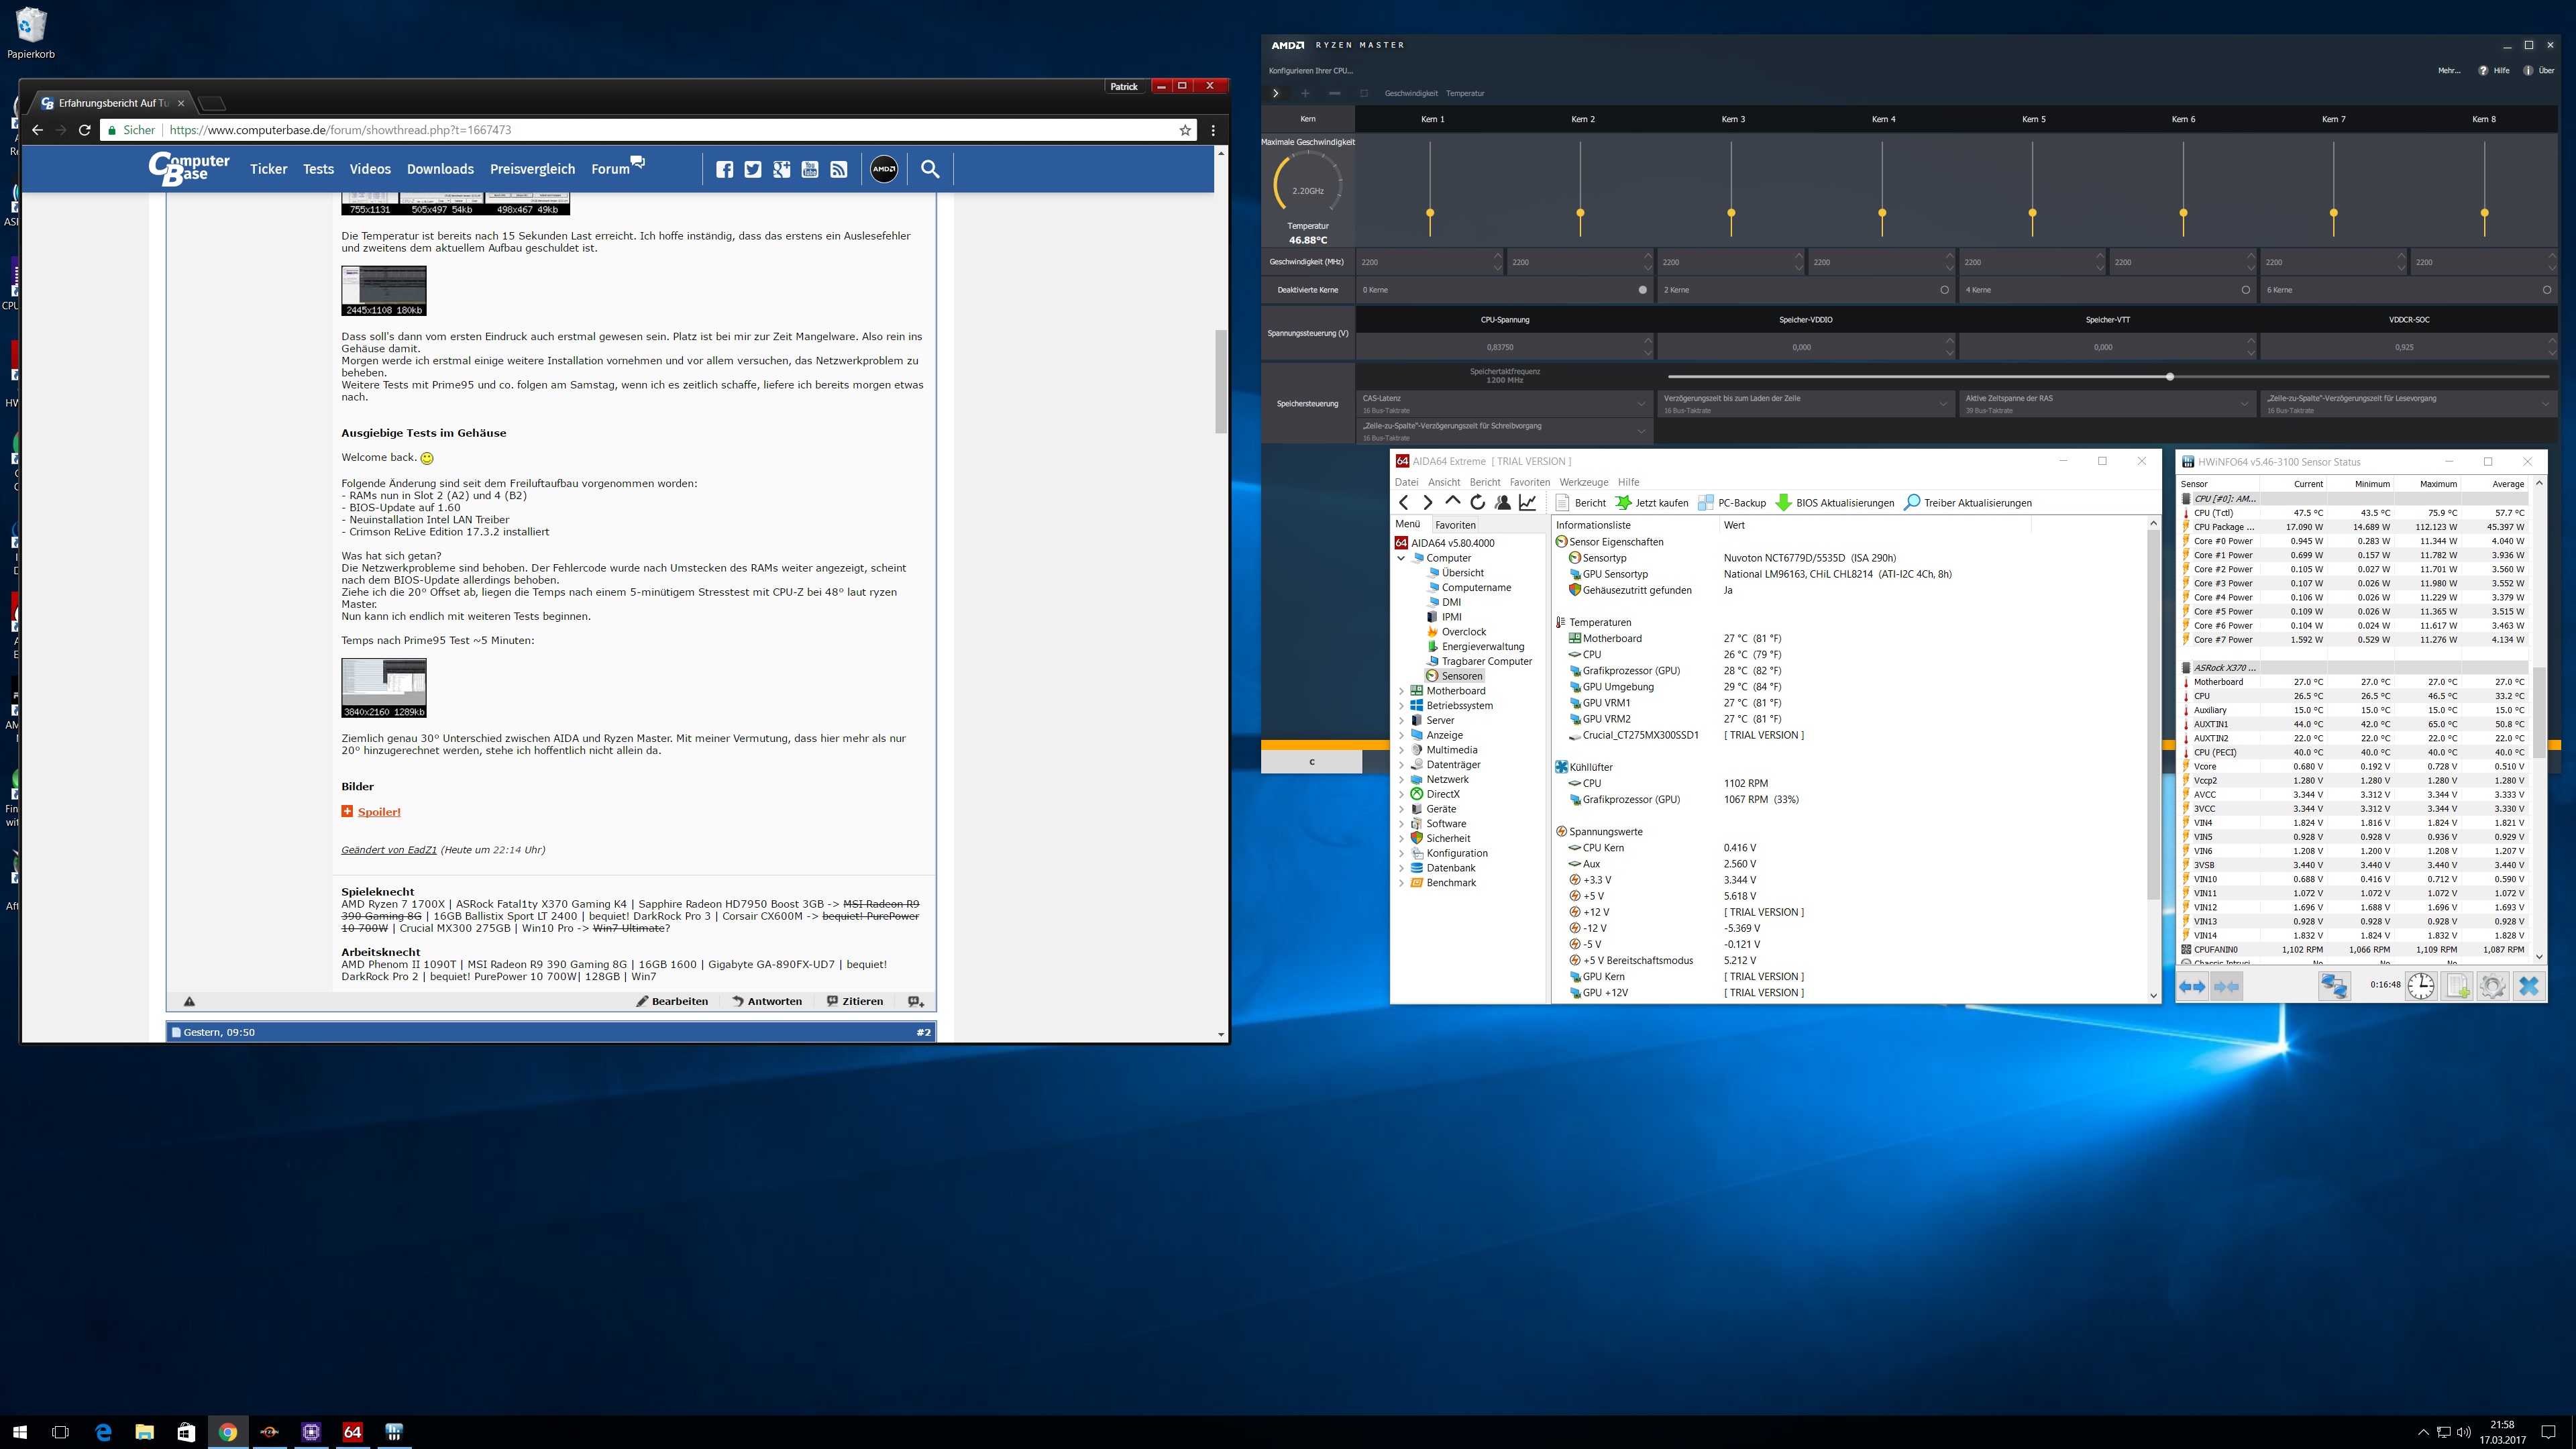2576x1449 pixels.
Task: Open Facebook icon in ComputerBase header
Action: [x=724, y=170]
